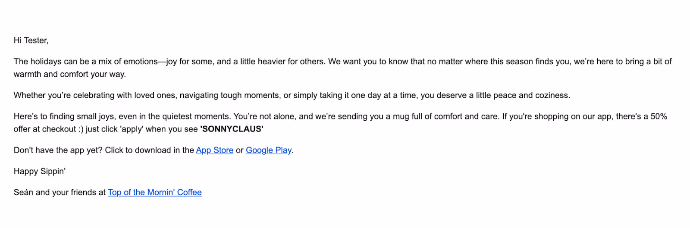
Task: Click the quoted word 'apply'
Action: pos(132,129)
